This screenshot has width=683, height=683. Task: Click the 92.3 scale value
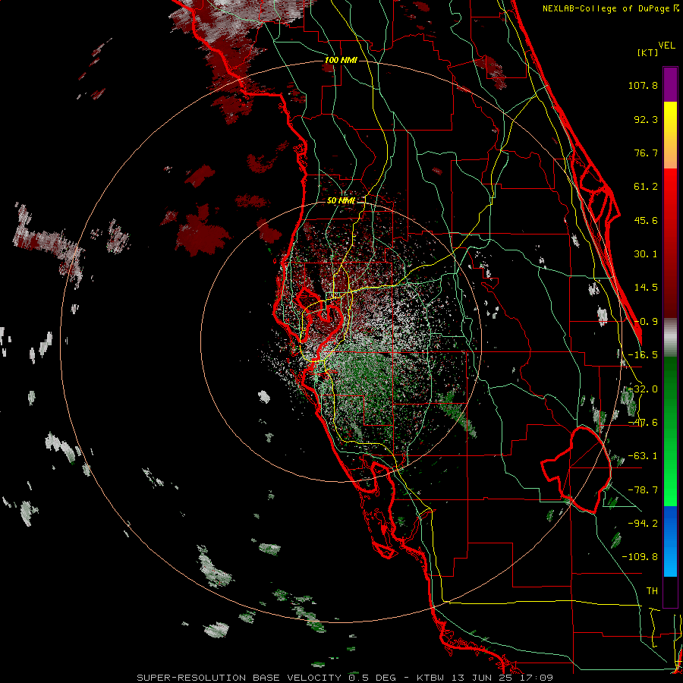coord(646,119)
